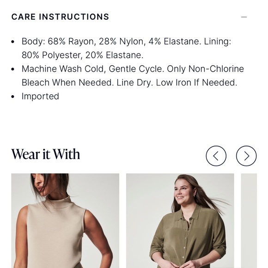Toggle the CARE INSTRUCTIONS section heading

pos(60,17)
